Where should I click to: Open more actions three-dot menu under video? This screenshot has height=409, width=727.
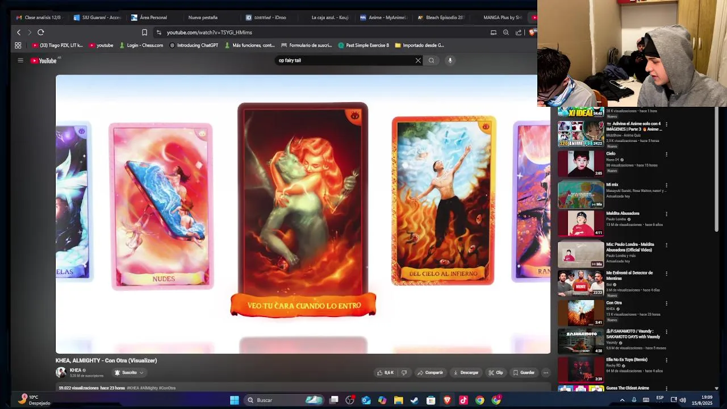(x=546, y=373)
